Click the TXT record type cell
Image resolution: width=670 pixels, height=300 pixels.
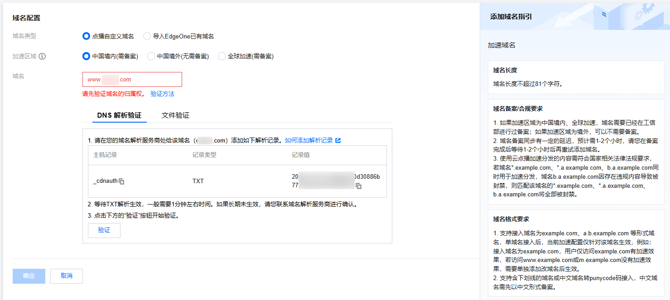pyautogui.click(x=198, y=181)
